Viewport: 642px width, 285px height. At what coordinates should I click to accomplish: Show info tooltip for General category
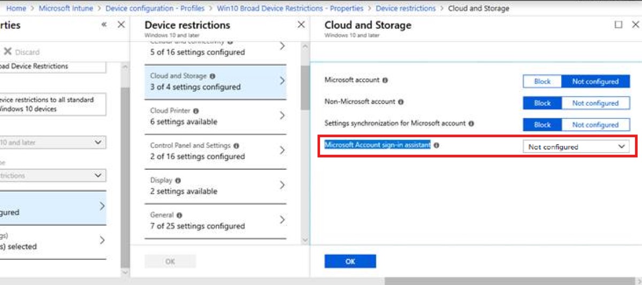coord(179,215)
